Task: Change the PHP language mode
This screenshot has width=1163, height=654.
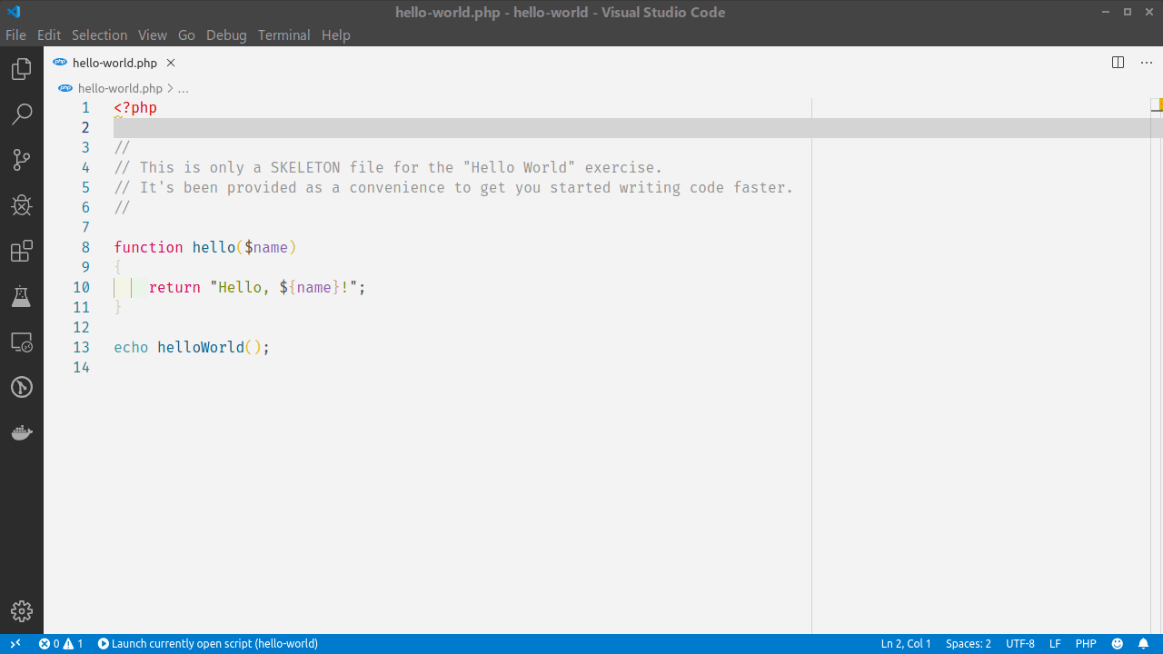Action: pos(1086,643)
